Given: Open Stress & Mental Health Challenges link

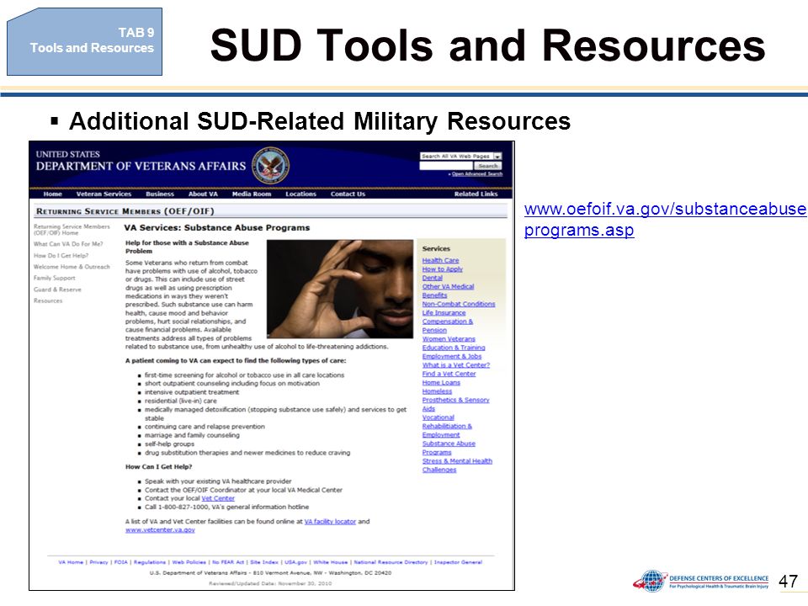Looking at the screenshot, I should coord(457,465).
